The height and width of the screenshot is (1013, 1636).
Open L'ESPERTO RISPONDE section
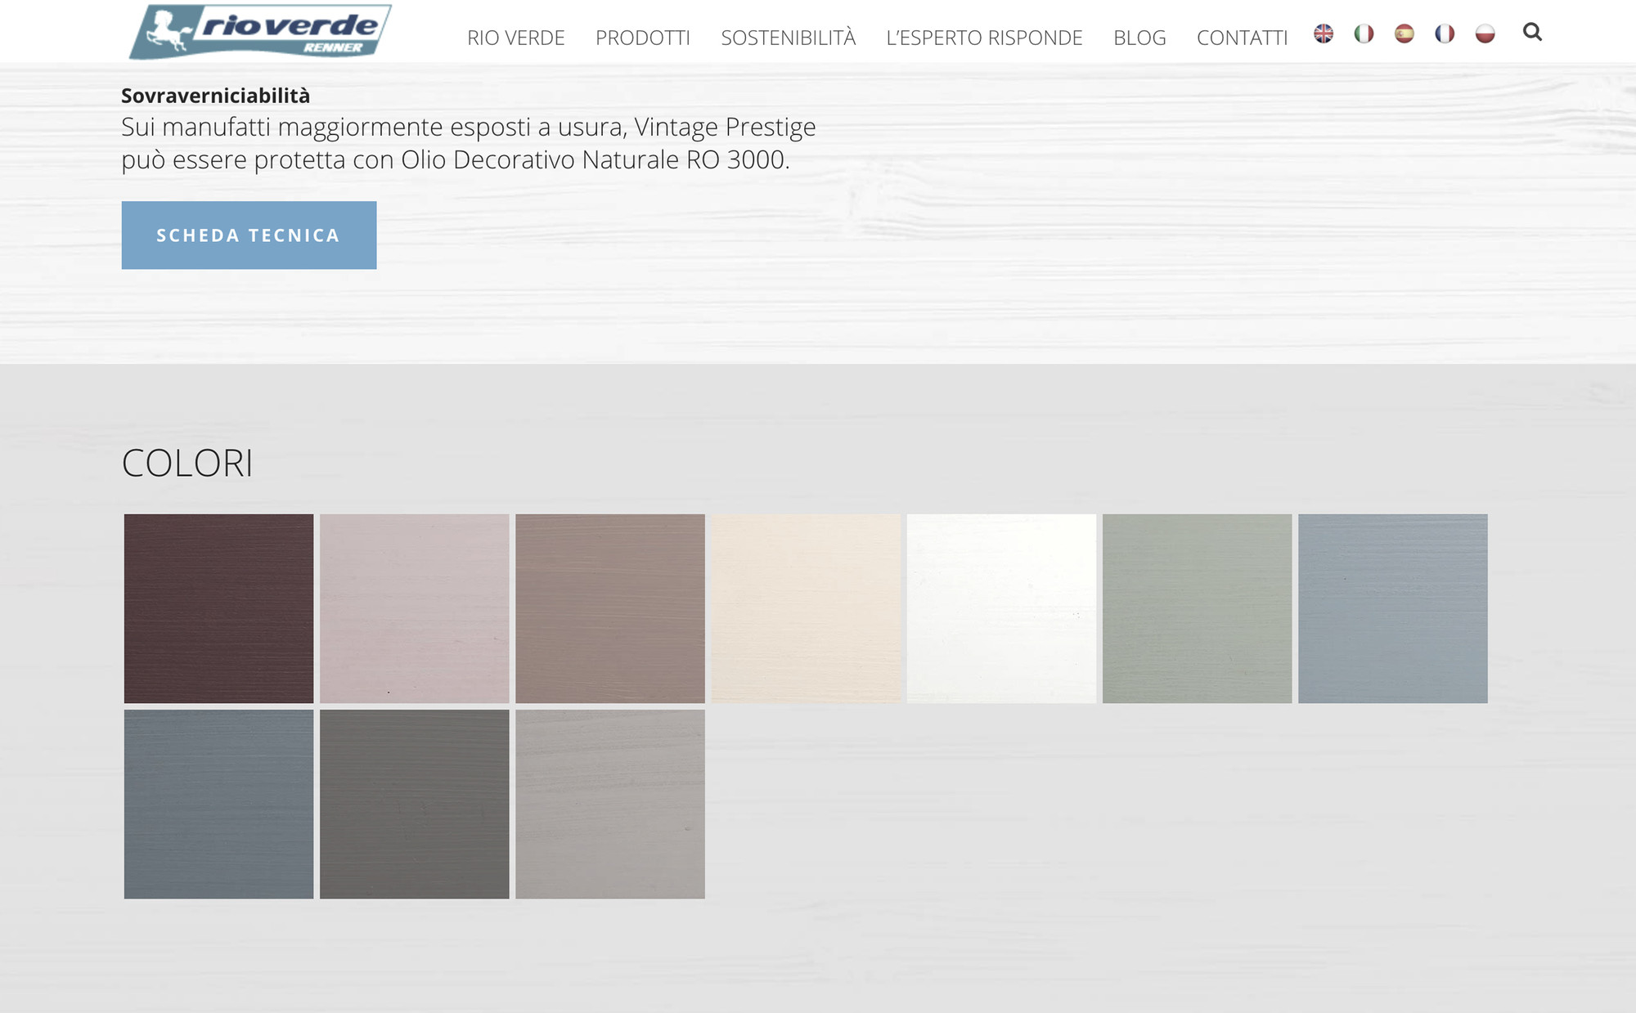[x=984, y=38]
